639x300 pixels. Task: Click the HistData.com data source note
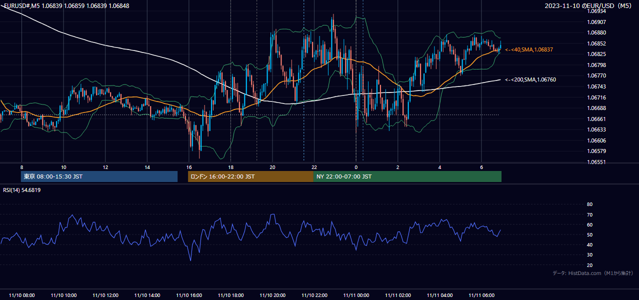593,273
